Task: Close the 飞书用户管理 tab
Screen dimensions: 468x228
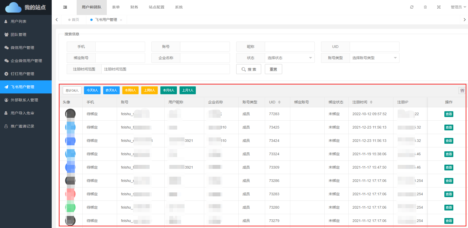Action: [x=121, y=20]
